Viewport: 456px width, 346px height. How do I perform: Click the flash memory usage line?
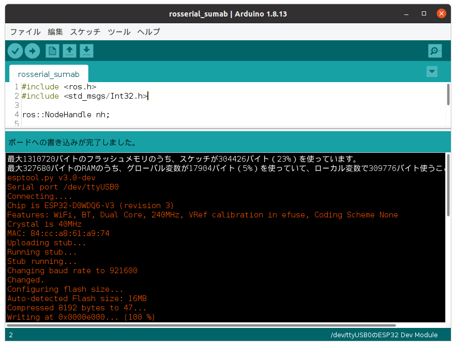[183, 159]
